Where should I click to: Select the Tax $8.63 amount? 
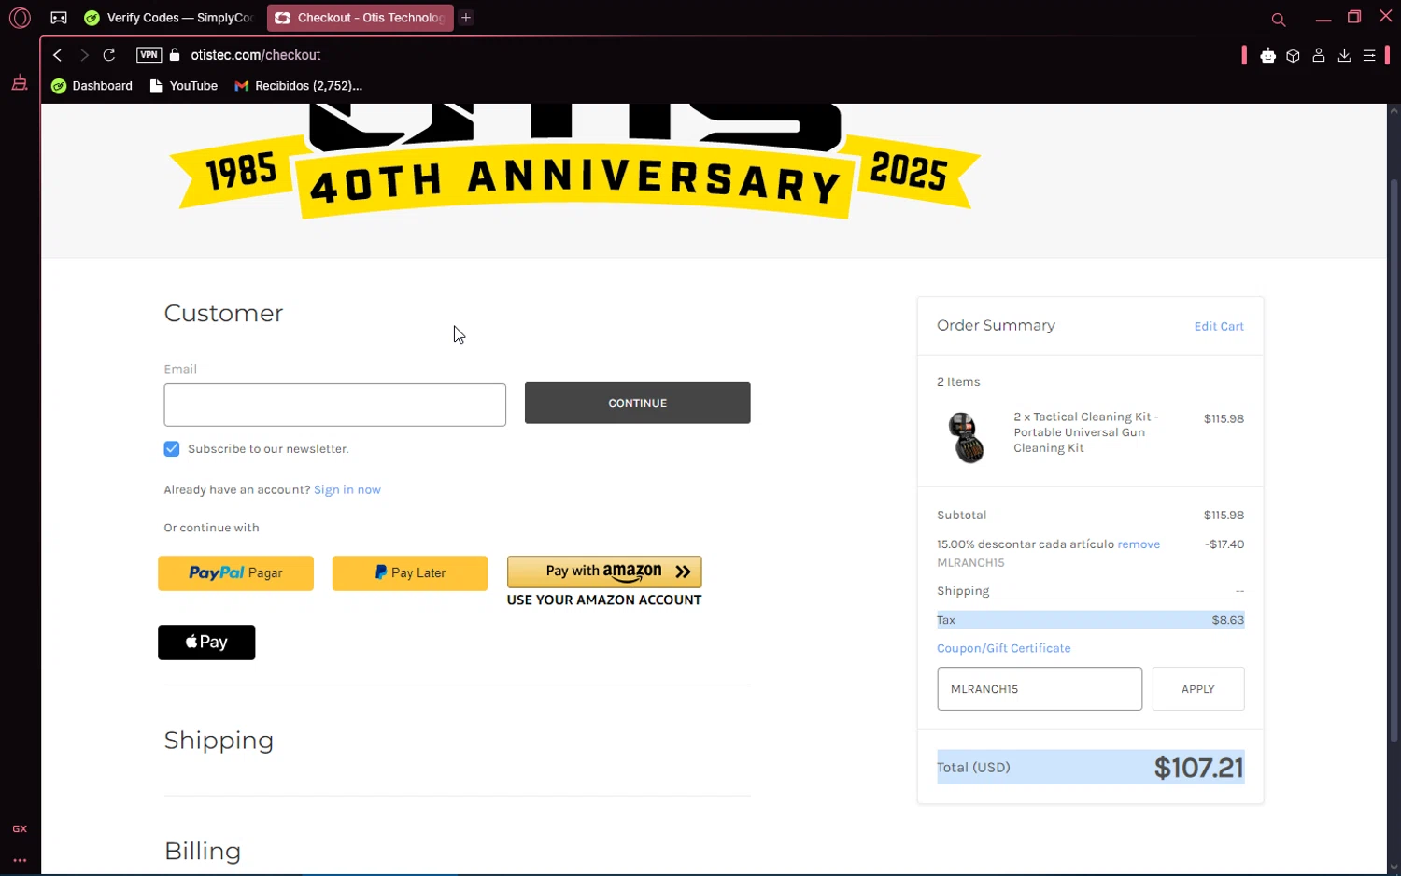(x=1227, y=620)
